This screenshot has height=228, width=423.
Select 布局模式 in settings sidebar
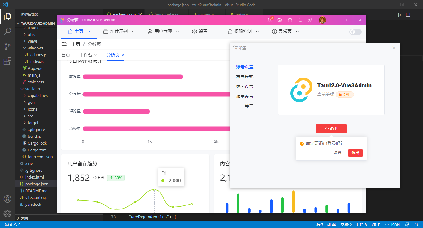pyautogui.click(x=245, y=77)
